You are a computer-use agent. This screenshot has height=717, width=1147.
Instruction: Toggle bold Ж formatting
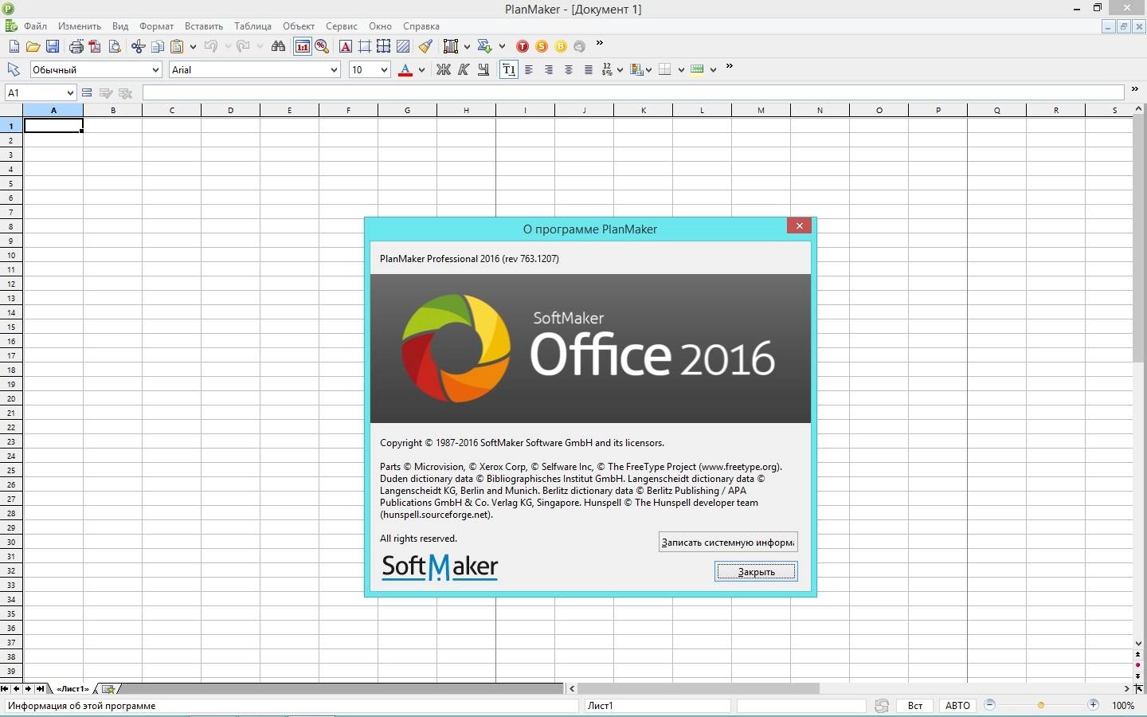click(444, 69)
